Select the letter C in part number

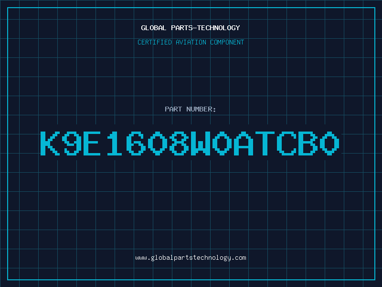coord(286,143)
